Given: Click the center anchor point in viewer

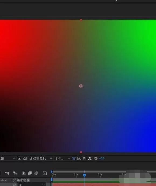Looking at the screenshot, I should pos(81,86).
